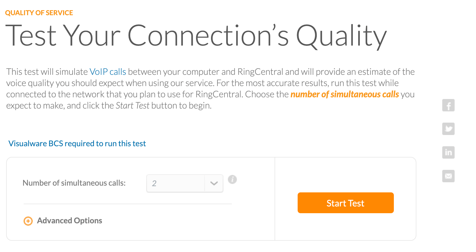Follow the blue VoIP calls link
This screenshot has width=476, height=252.
click(108, 72)
